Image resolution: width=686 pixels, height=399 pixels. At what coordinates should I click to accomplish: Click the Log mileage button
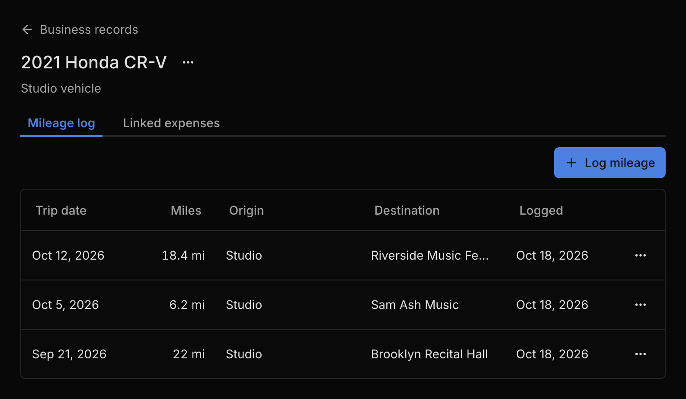click(x=610, y=163)
